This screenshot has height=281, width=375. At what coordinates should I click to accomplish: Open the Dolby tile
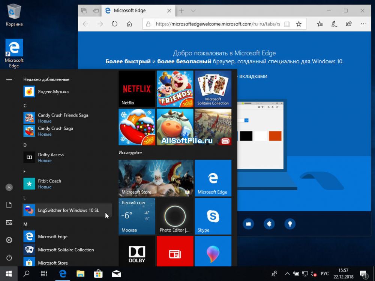pyautogui.click(x=136, y=251)
